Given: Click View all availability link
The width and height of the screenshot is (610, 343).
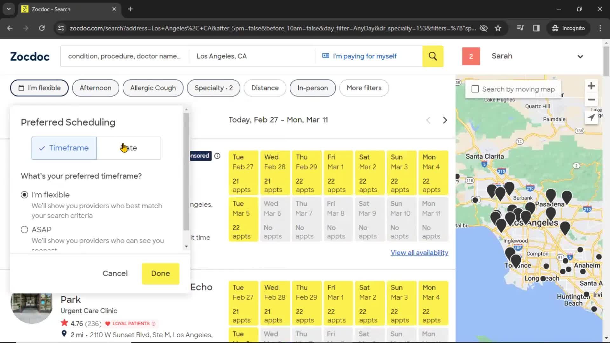Looking at the screenshot, I should click(419, 253).
